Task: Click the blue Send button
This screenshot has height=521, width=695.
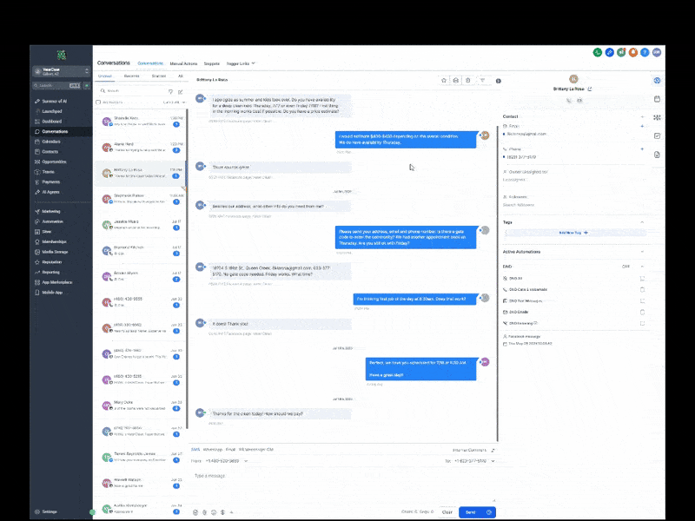Action: click(x=472, y=512)
